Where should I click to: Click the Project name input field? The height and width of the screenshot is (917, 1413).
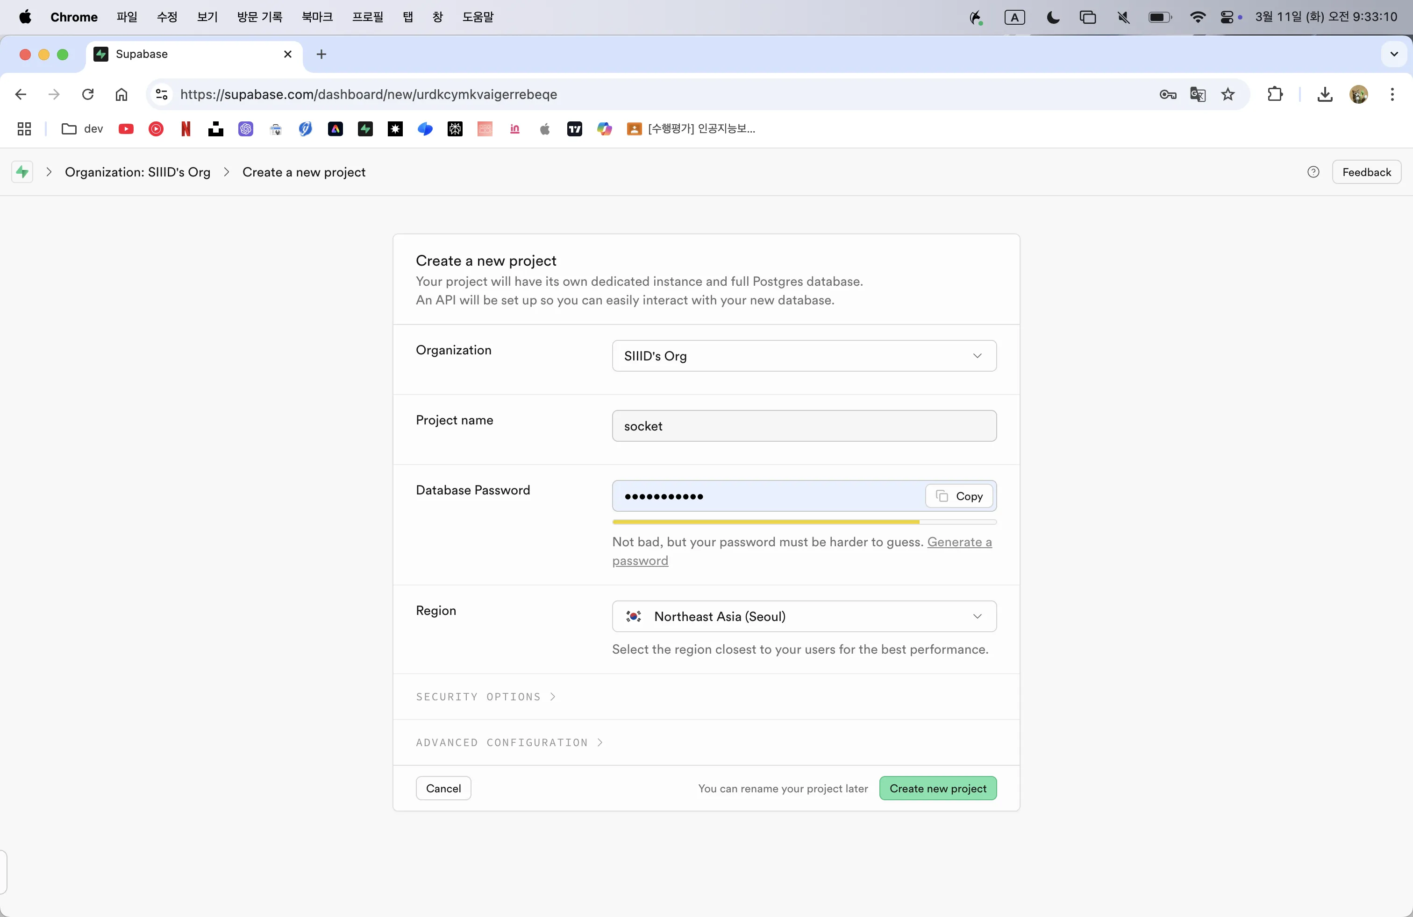[804, 426]
